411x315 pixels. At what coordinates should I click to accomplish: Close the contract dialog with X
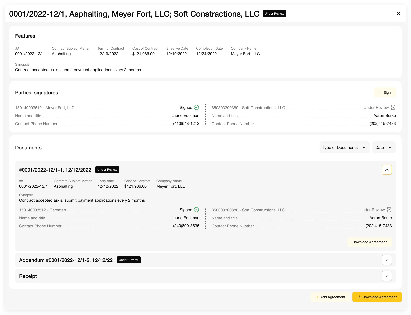click(398, 14)
